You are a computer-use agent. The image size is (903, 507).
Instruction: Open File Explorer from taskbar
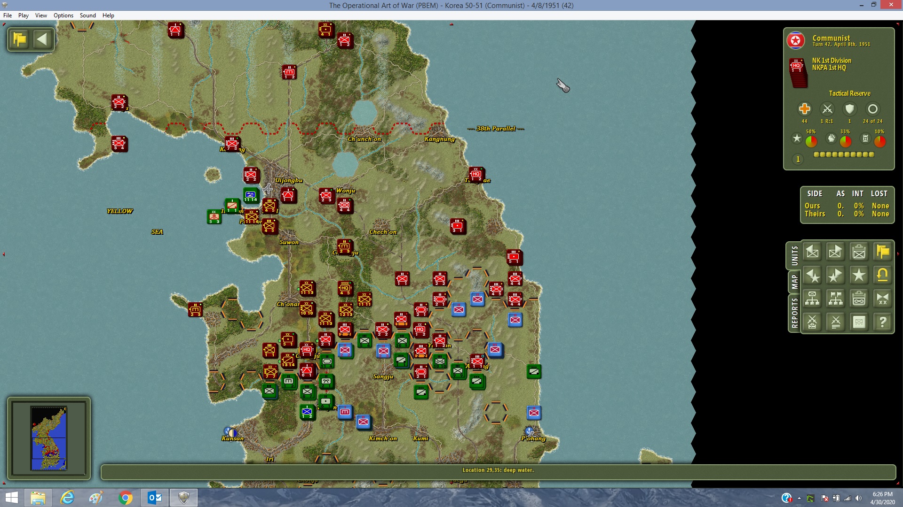[38, 498]
